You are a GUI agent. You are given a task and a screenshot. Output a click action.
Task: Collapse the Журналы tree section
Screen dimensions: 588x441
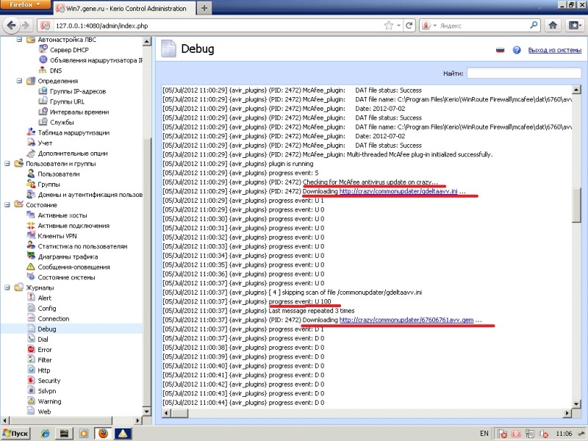click(7, 287)
